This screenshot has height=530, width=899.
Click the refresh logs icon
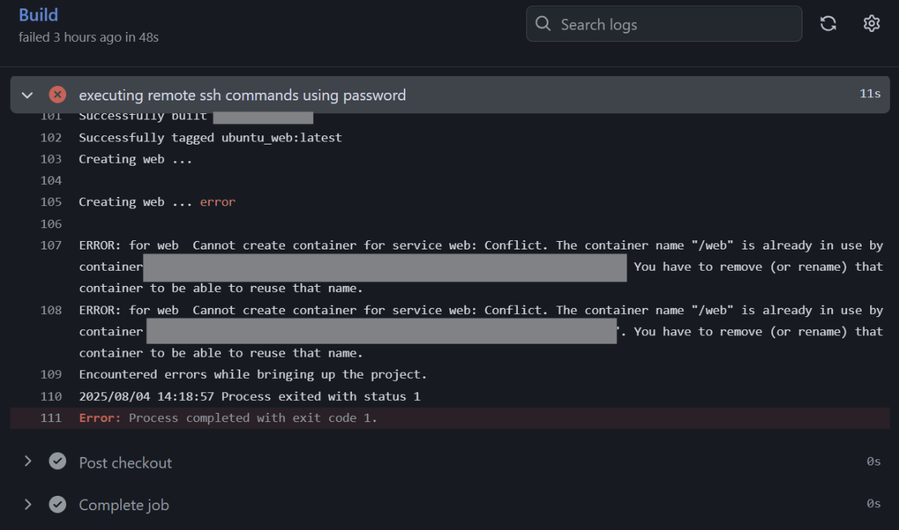point(828,24)
